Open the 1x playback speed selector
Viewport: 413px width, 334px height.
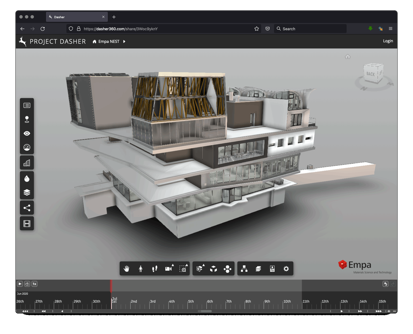[x=34, y=284]
